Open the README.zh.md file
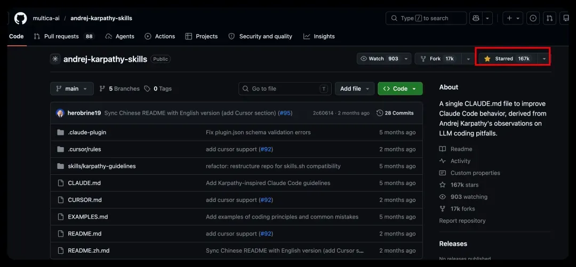Viewport: 576px width, 267px height. [x=89, y=250]
